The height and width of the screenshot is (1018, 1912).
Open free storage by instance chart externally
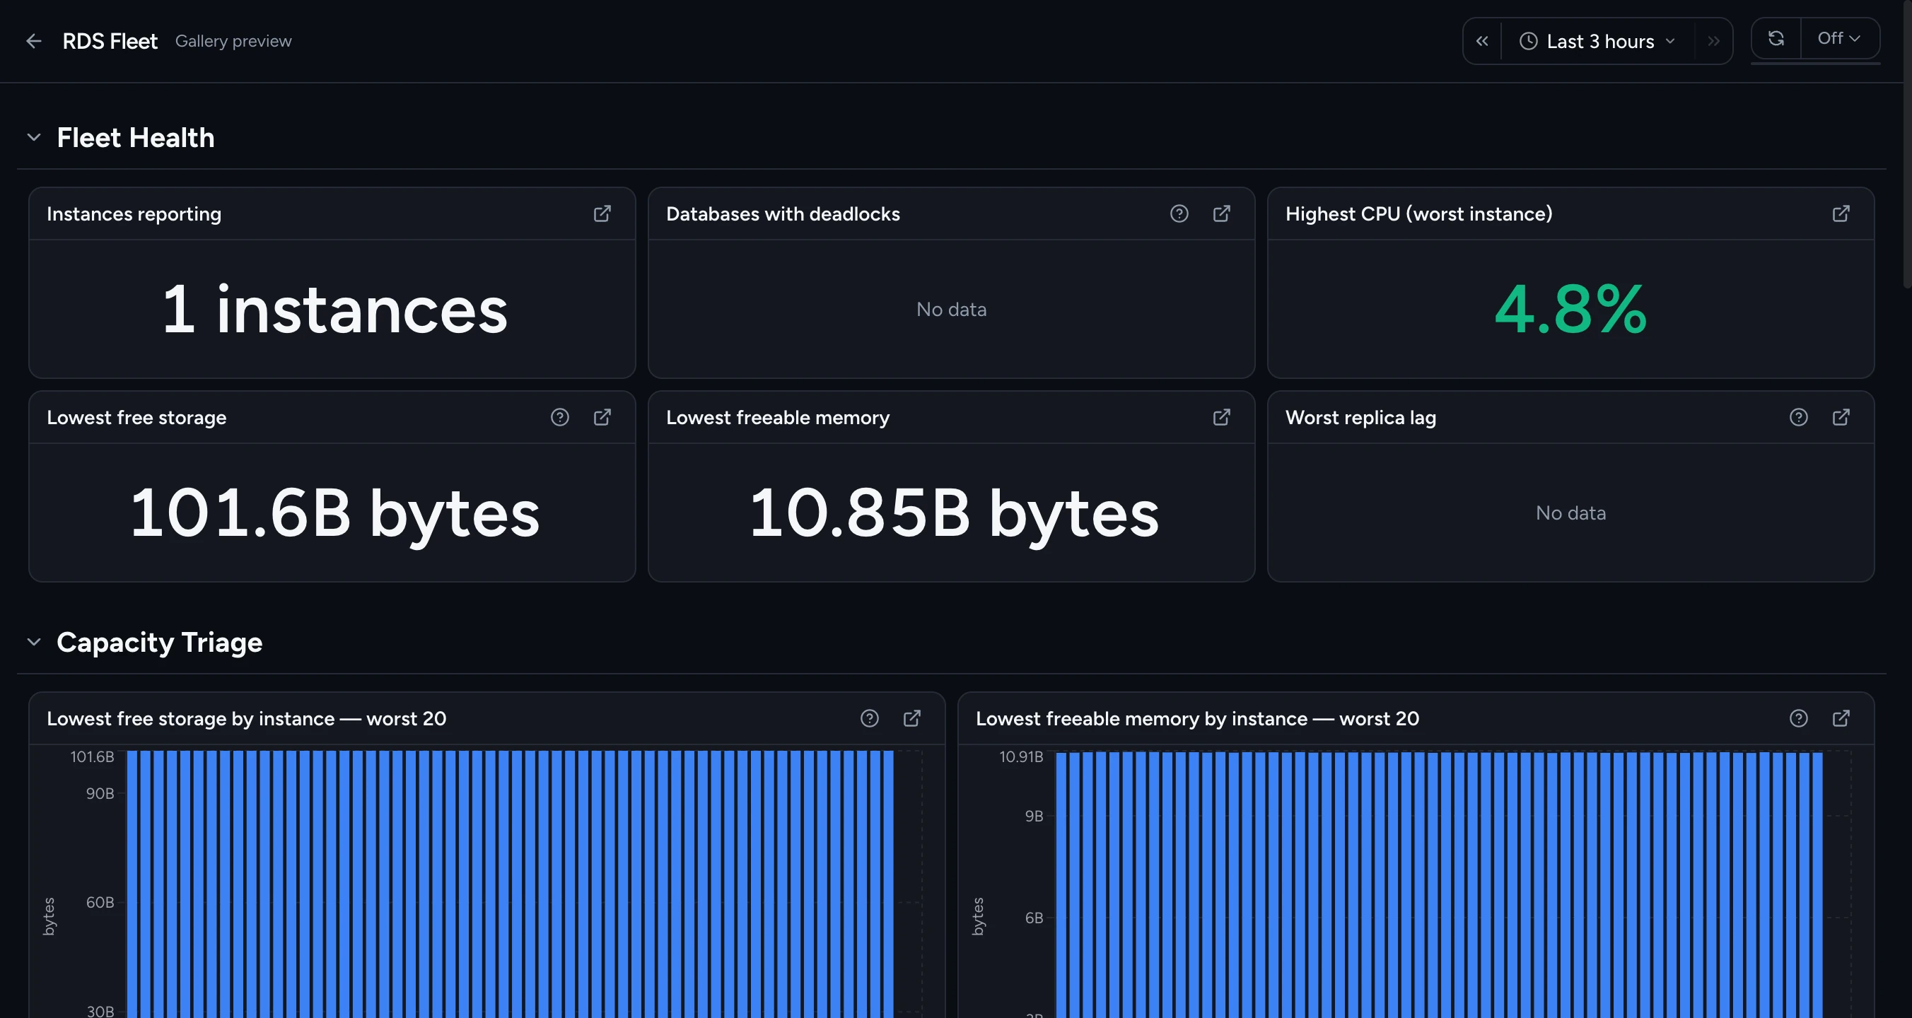(x=911, y=718)
